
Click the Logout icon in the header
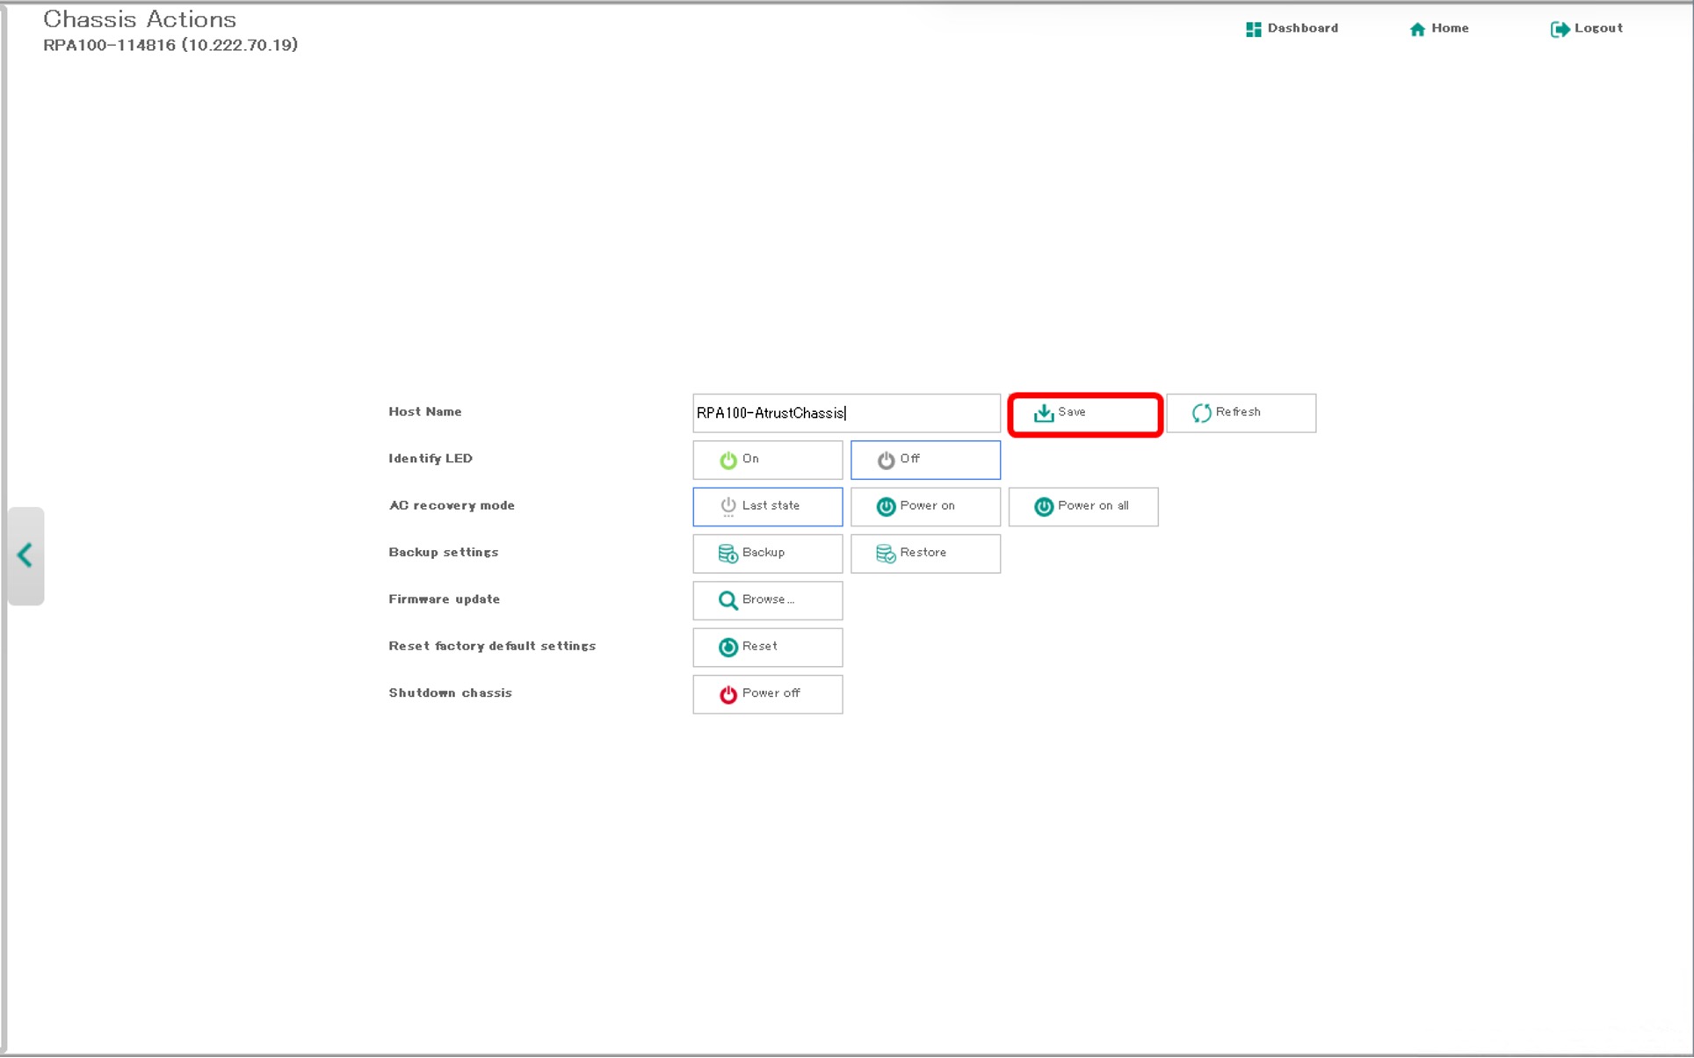(1560, 29)
